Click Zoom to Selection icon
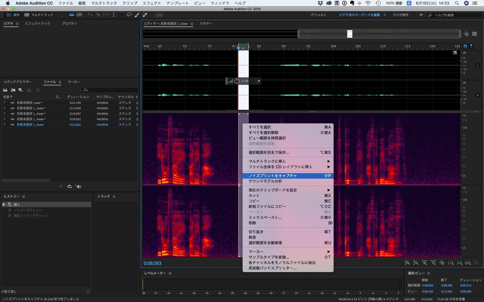Image resolution: width=484 pixels, height=302 pixels. click(x=468, y=262)
